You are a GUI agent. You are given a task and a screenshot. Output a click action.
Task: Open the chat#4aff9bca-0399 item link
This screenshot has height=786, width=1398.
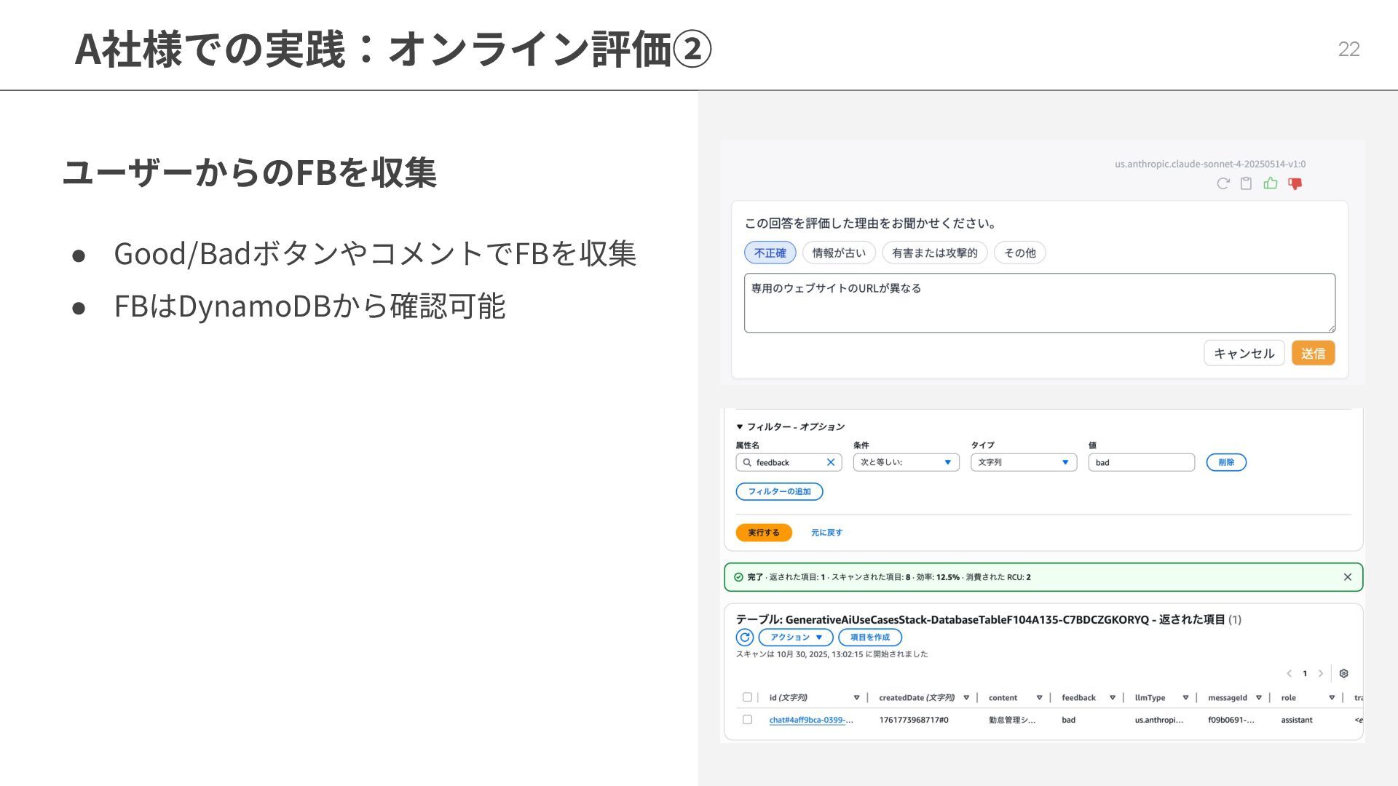coord(810,720)
